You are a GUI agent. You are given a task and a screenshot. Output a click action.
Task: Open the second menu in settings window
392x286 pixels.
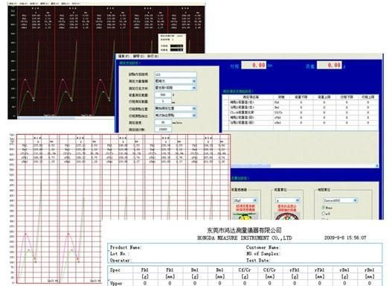(138, 56)
